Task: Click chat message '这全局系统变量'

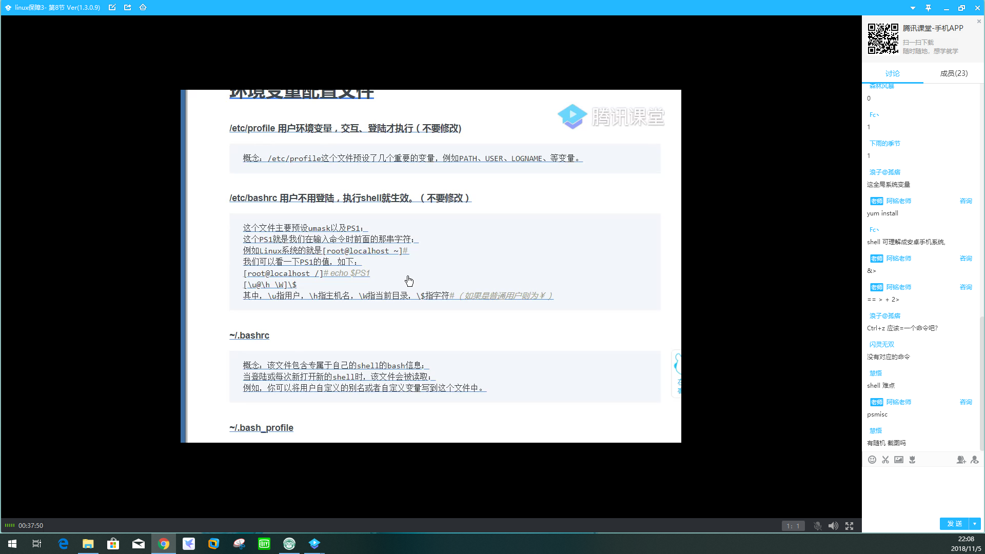Action: point(889,185)
